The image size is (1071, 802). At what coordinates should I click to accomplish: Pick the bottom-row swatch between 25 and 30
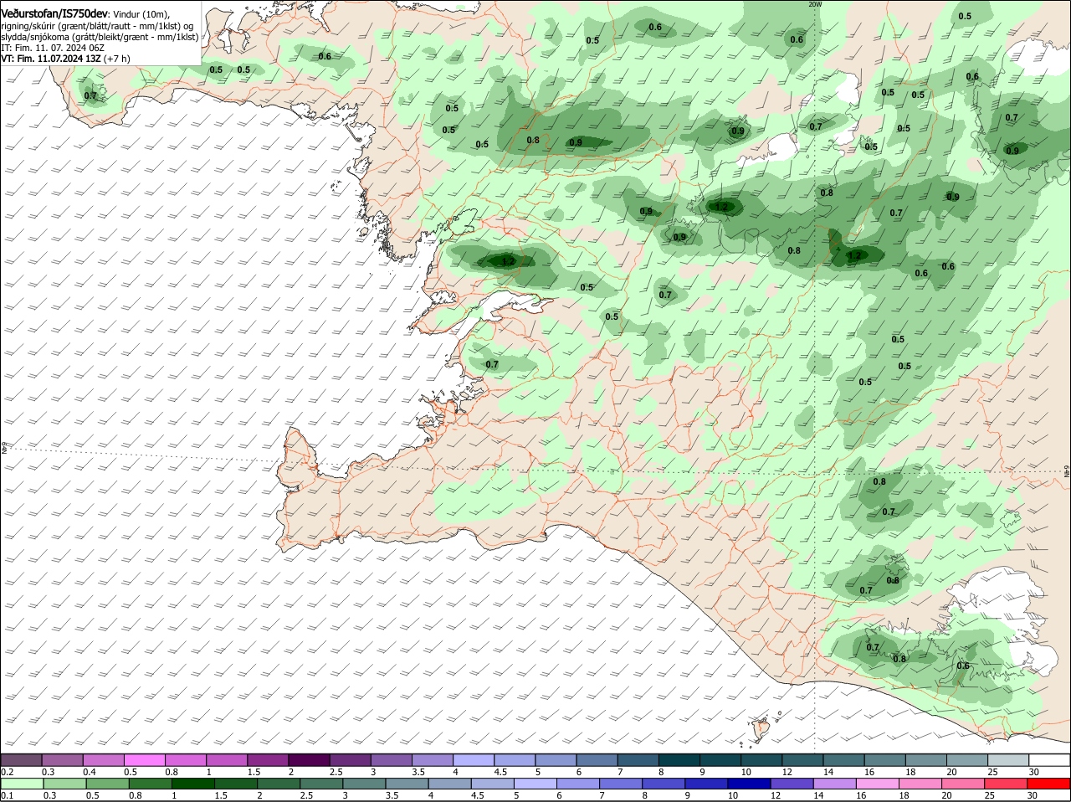pos(1007,784)
